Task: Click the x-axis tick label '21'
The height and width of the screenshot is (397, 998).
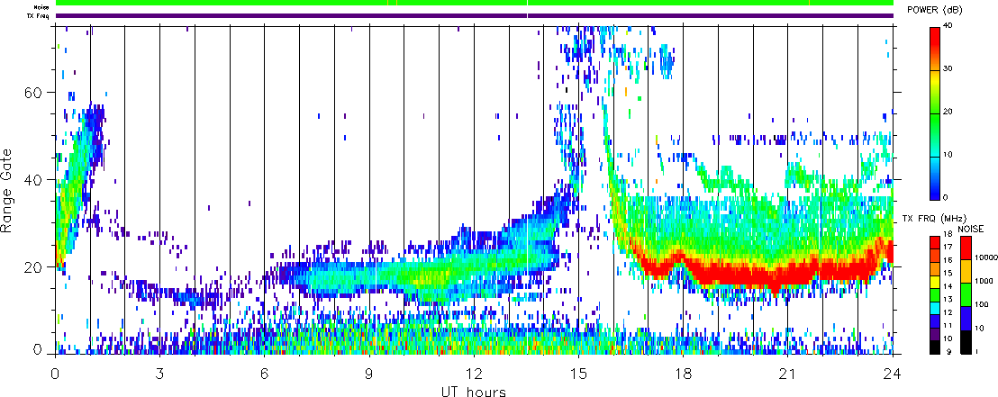Action: coord(787,374)
